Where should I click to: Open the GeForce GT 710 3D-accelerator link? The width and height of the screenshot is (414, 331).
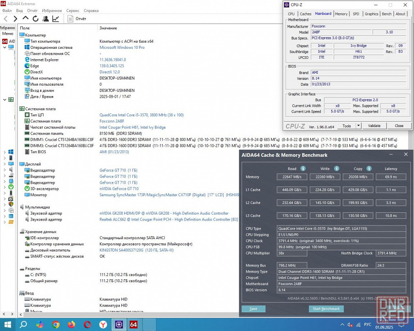click(119, 189)
